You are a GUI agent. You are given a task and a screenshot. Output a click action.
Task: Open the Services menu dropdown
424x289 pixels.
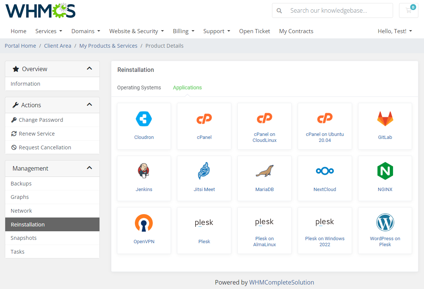(x=48, y=31)
